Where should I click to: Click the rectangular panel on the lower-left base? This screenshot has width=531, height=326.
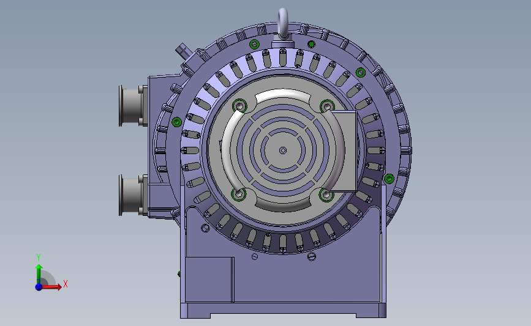pos(209,280)
